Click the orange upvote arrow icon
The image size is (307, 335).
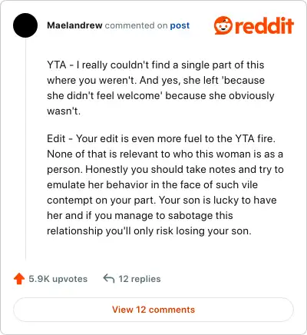coord(19,279)
